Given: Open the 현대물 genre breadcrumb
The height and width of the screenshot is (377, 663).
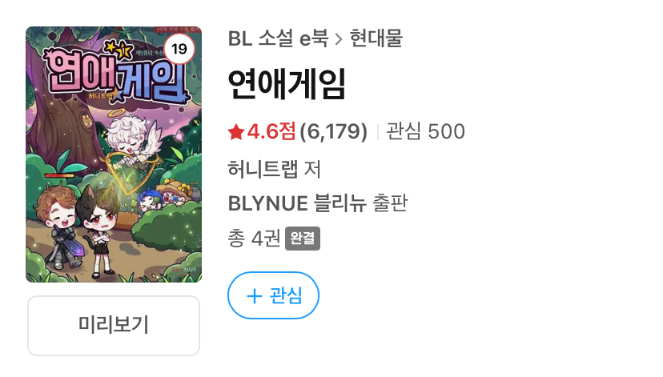Looking at the screenshot, I should point(376,38).
